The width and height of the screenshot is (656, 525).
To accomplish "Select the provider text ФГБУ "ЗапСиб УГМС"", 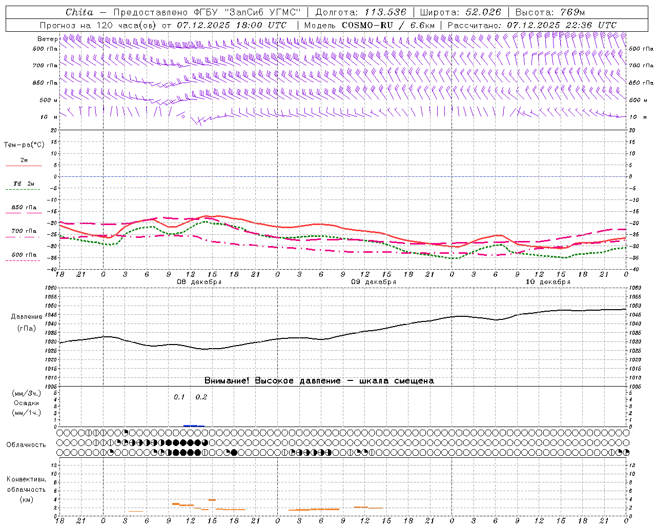I will [x=248, y=12].
